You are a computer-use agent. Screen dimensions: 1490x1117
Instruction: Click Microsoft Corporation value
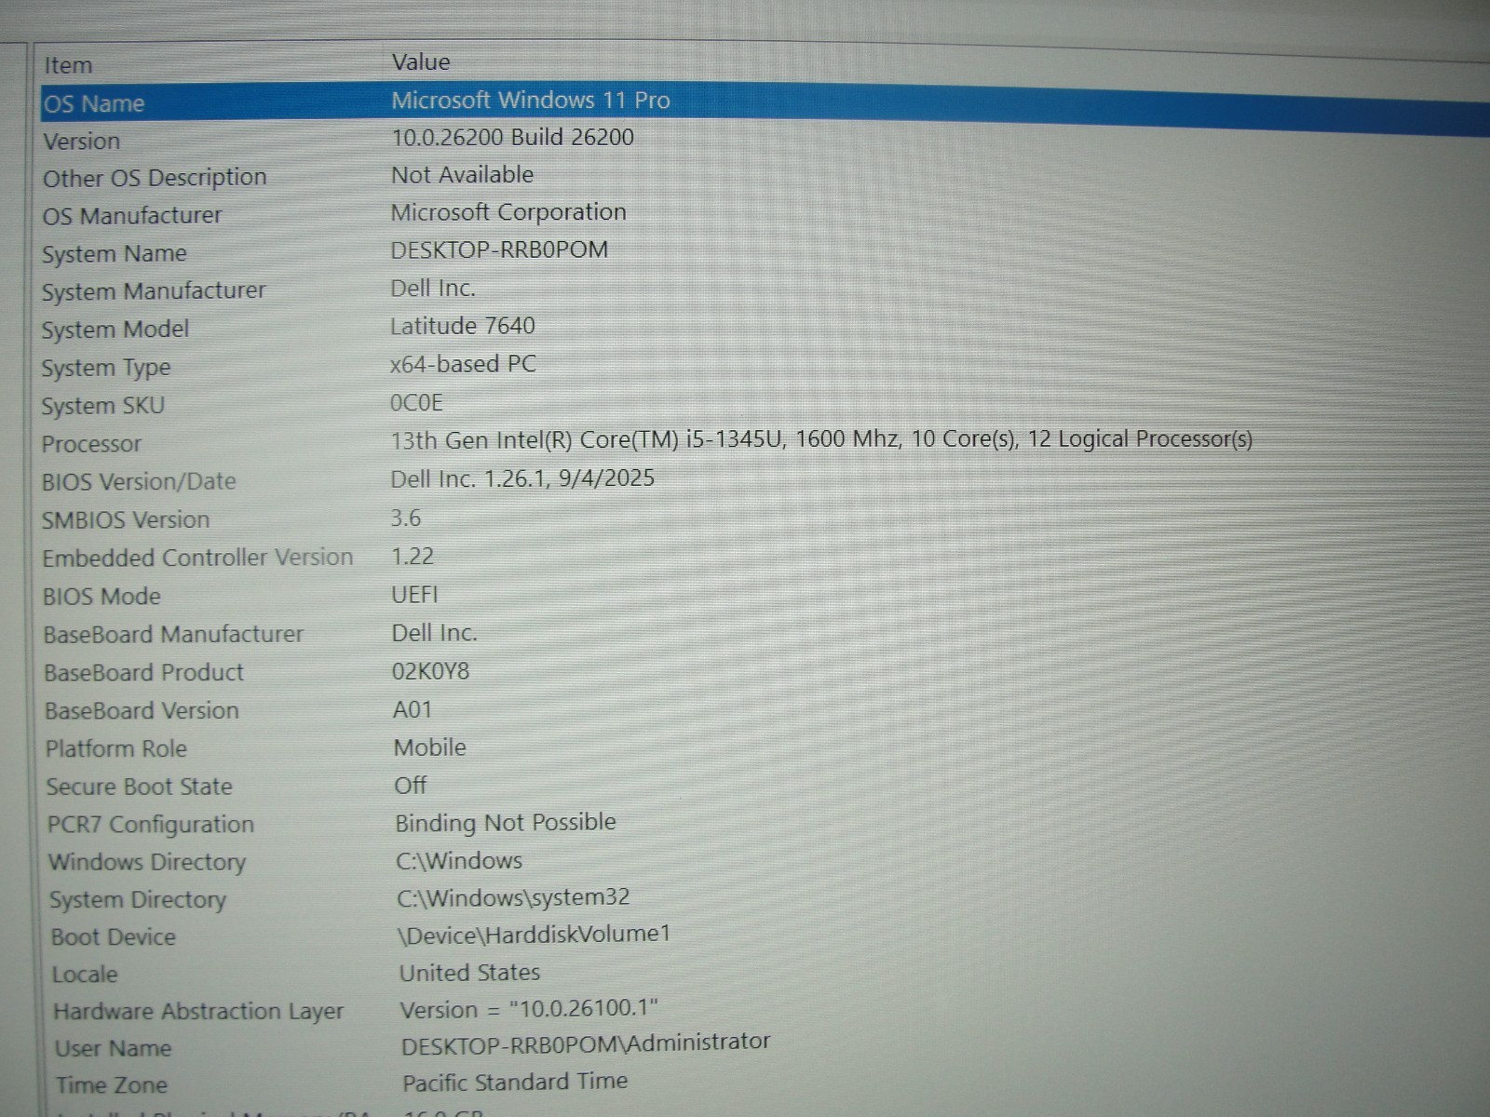click(508, 213)
